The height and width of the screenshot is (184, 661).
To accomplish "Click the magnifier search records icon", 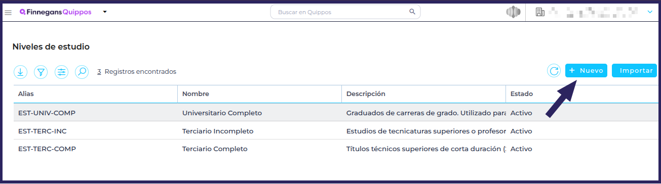I will coord(82,72).
